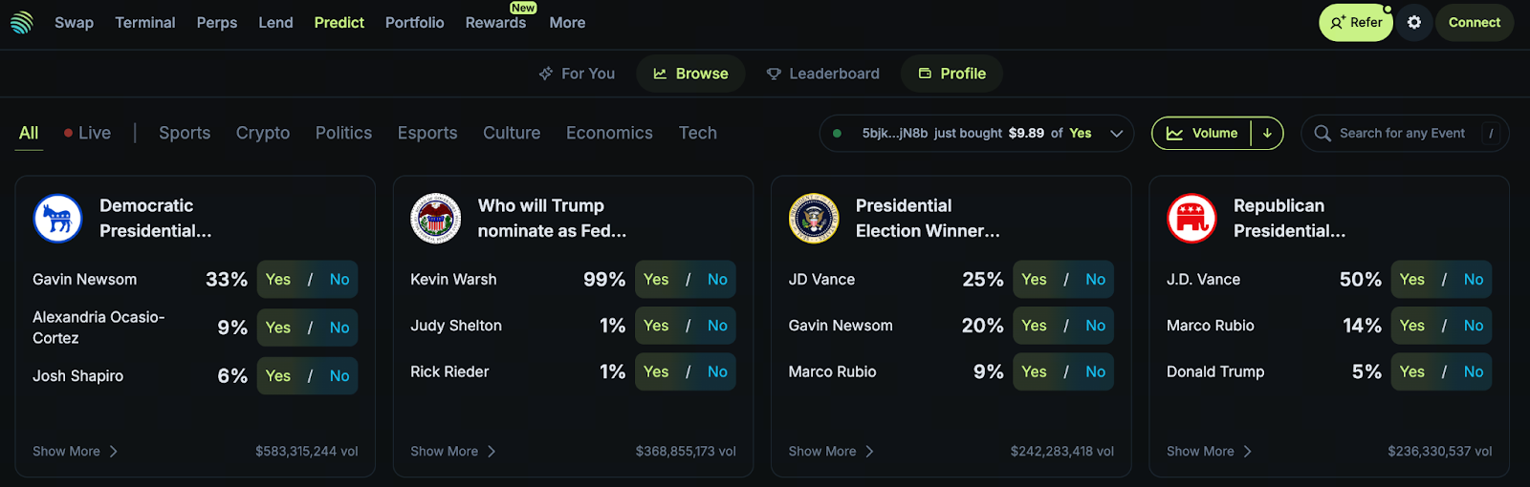Expand Show More on Republican Presidential card
Viewport: 1530px width, 487px height.
click(x=1209, y=452)
